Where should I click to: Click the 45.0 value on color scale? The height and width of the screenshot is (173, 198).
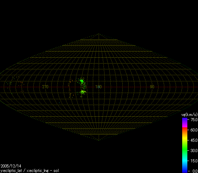(194, 140)
